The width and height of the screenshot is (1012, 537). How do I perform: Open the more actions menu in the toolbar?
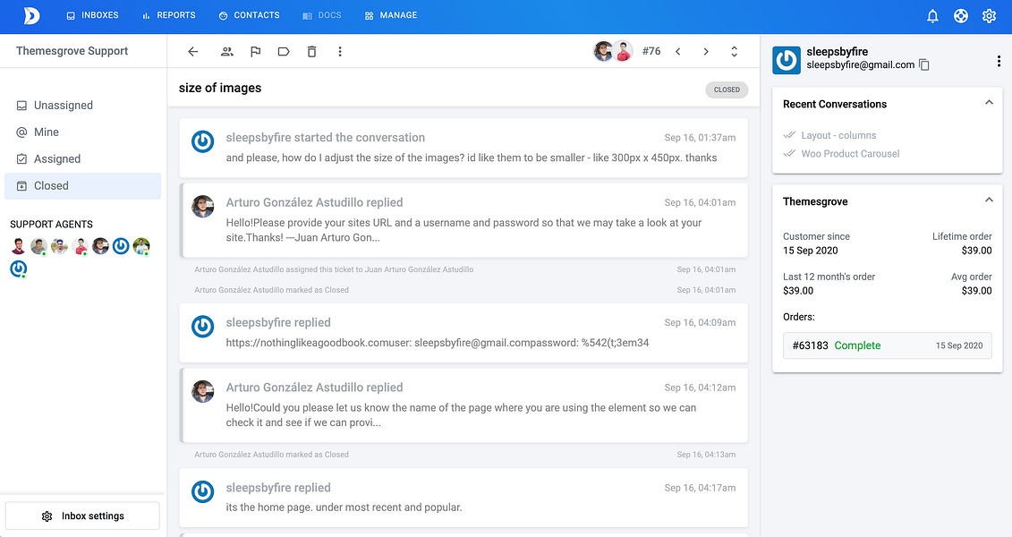tap(339, 52)
